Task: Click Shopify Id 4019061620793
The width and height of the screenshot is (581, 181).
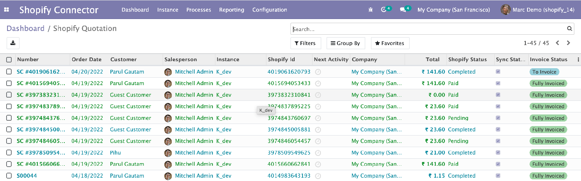Action: 289,72
